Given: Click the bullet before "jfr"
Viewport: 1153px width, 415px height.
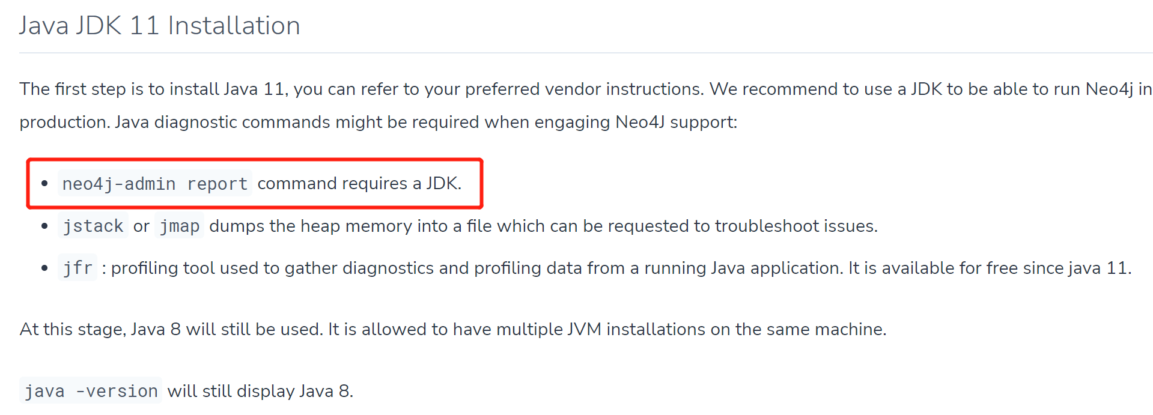Looking at the screenshot, I should point(44,268).
